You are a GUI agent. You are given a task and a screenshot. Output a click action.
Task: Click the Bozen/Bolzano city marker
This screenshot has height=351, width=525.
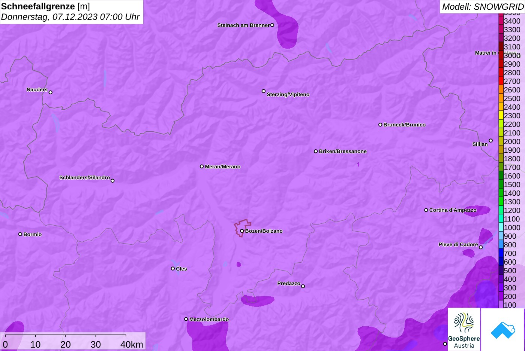click(x=242, y=231)
